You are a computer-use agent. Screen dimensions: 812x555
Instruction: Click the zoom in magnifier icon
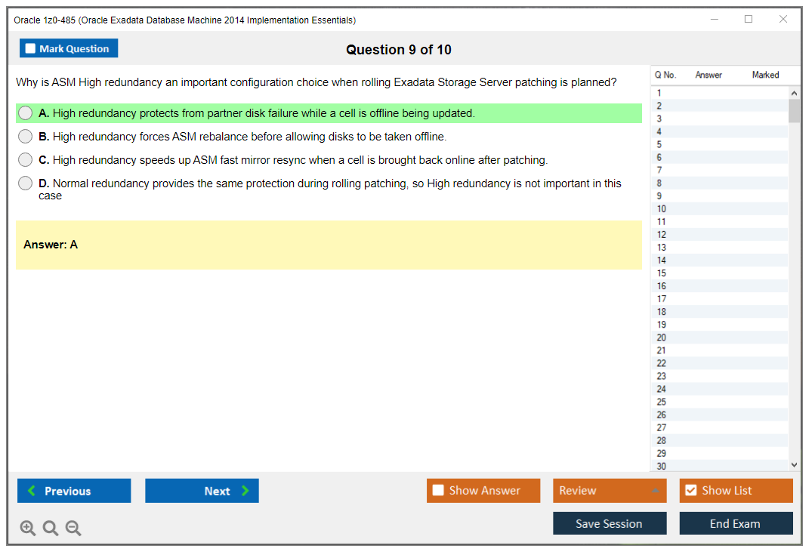tap(28, 529)
